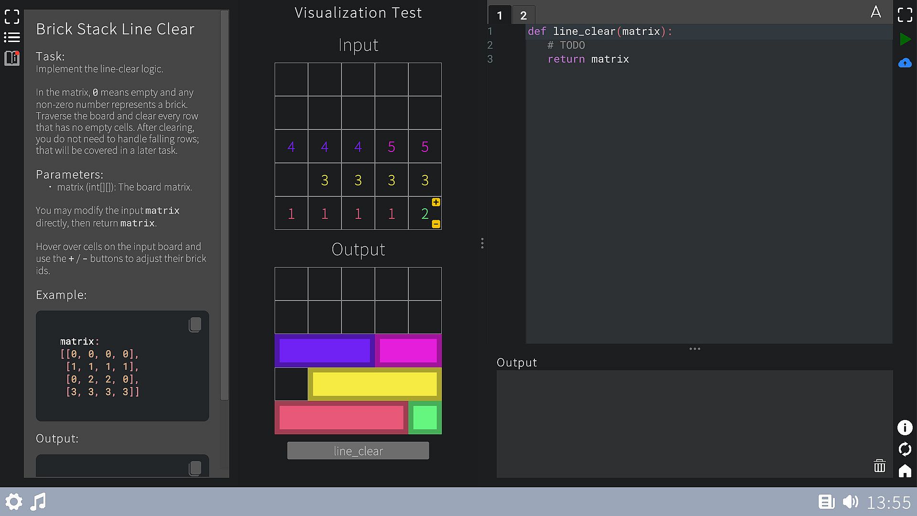Select the first yellow 3 input cell
The width and height of the screenshot is (917, 516).
point(325,180)
